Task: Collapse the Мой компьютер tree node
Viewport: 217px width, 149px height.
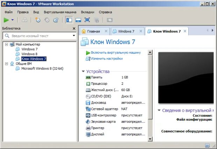Action: [6, 44]
